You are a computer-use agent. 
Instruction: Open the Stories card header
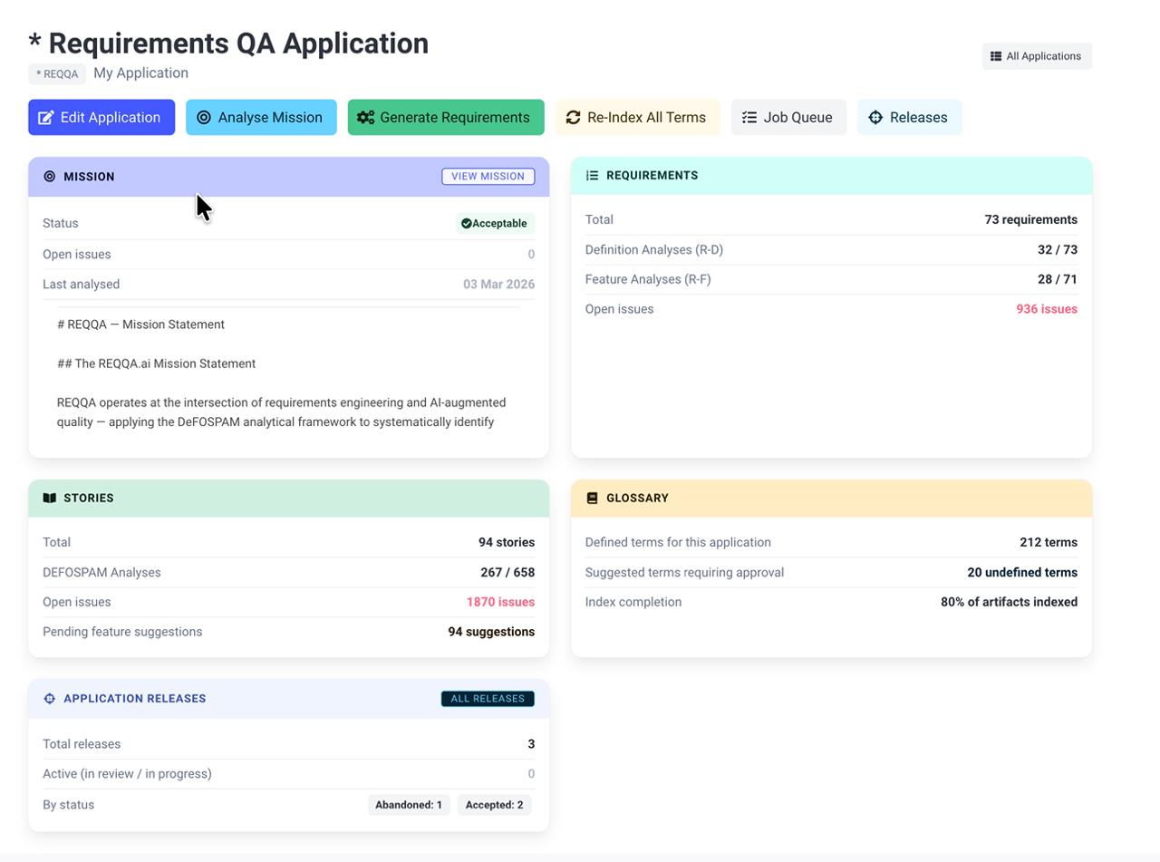click(288, 499)
